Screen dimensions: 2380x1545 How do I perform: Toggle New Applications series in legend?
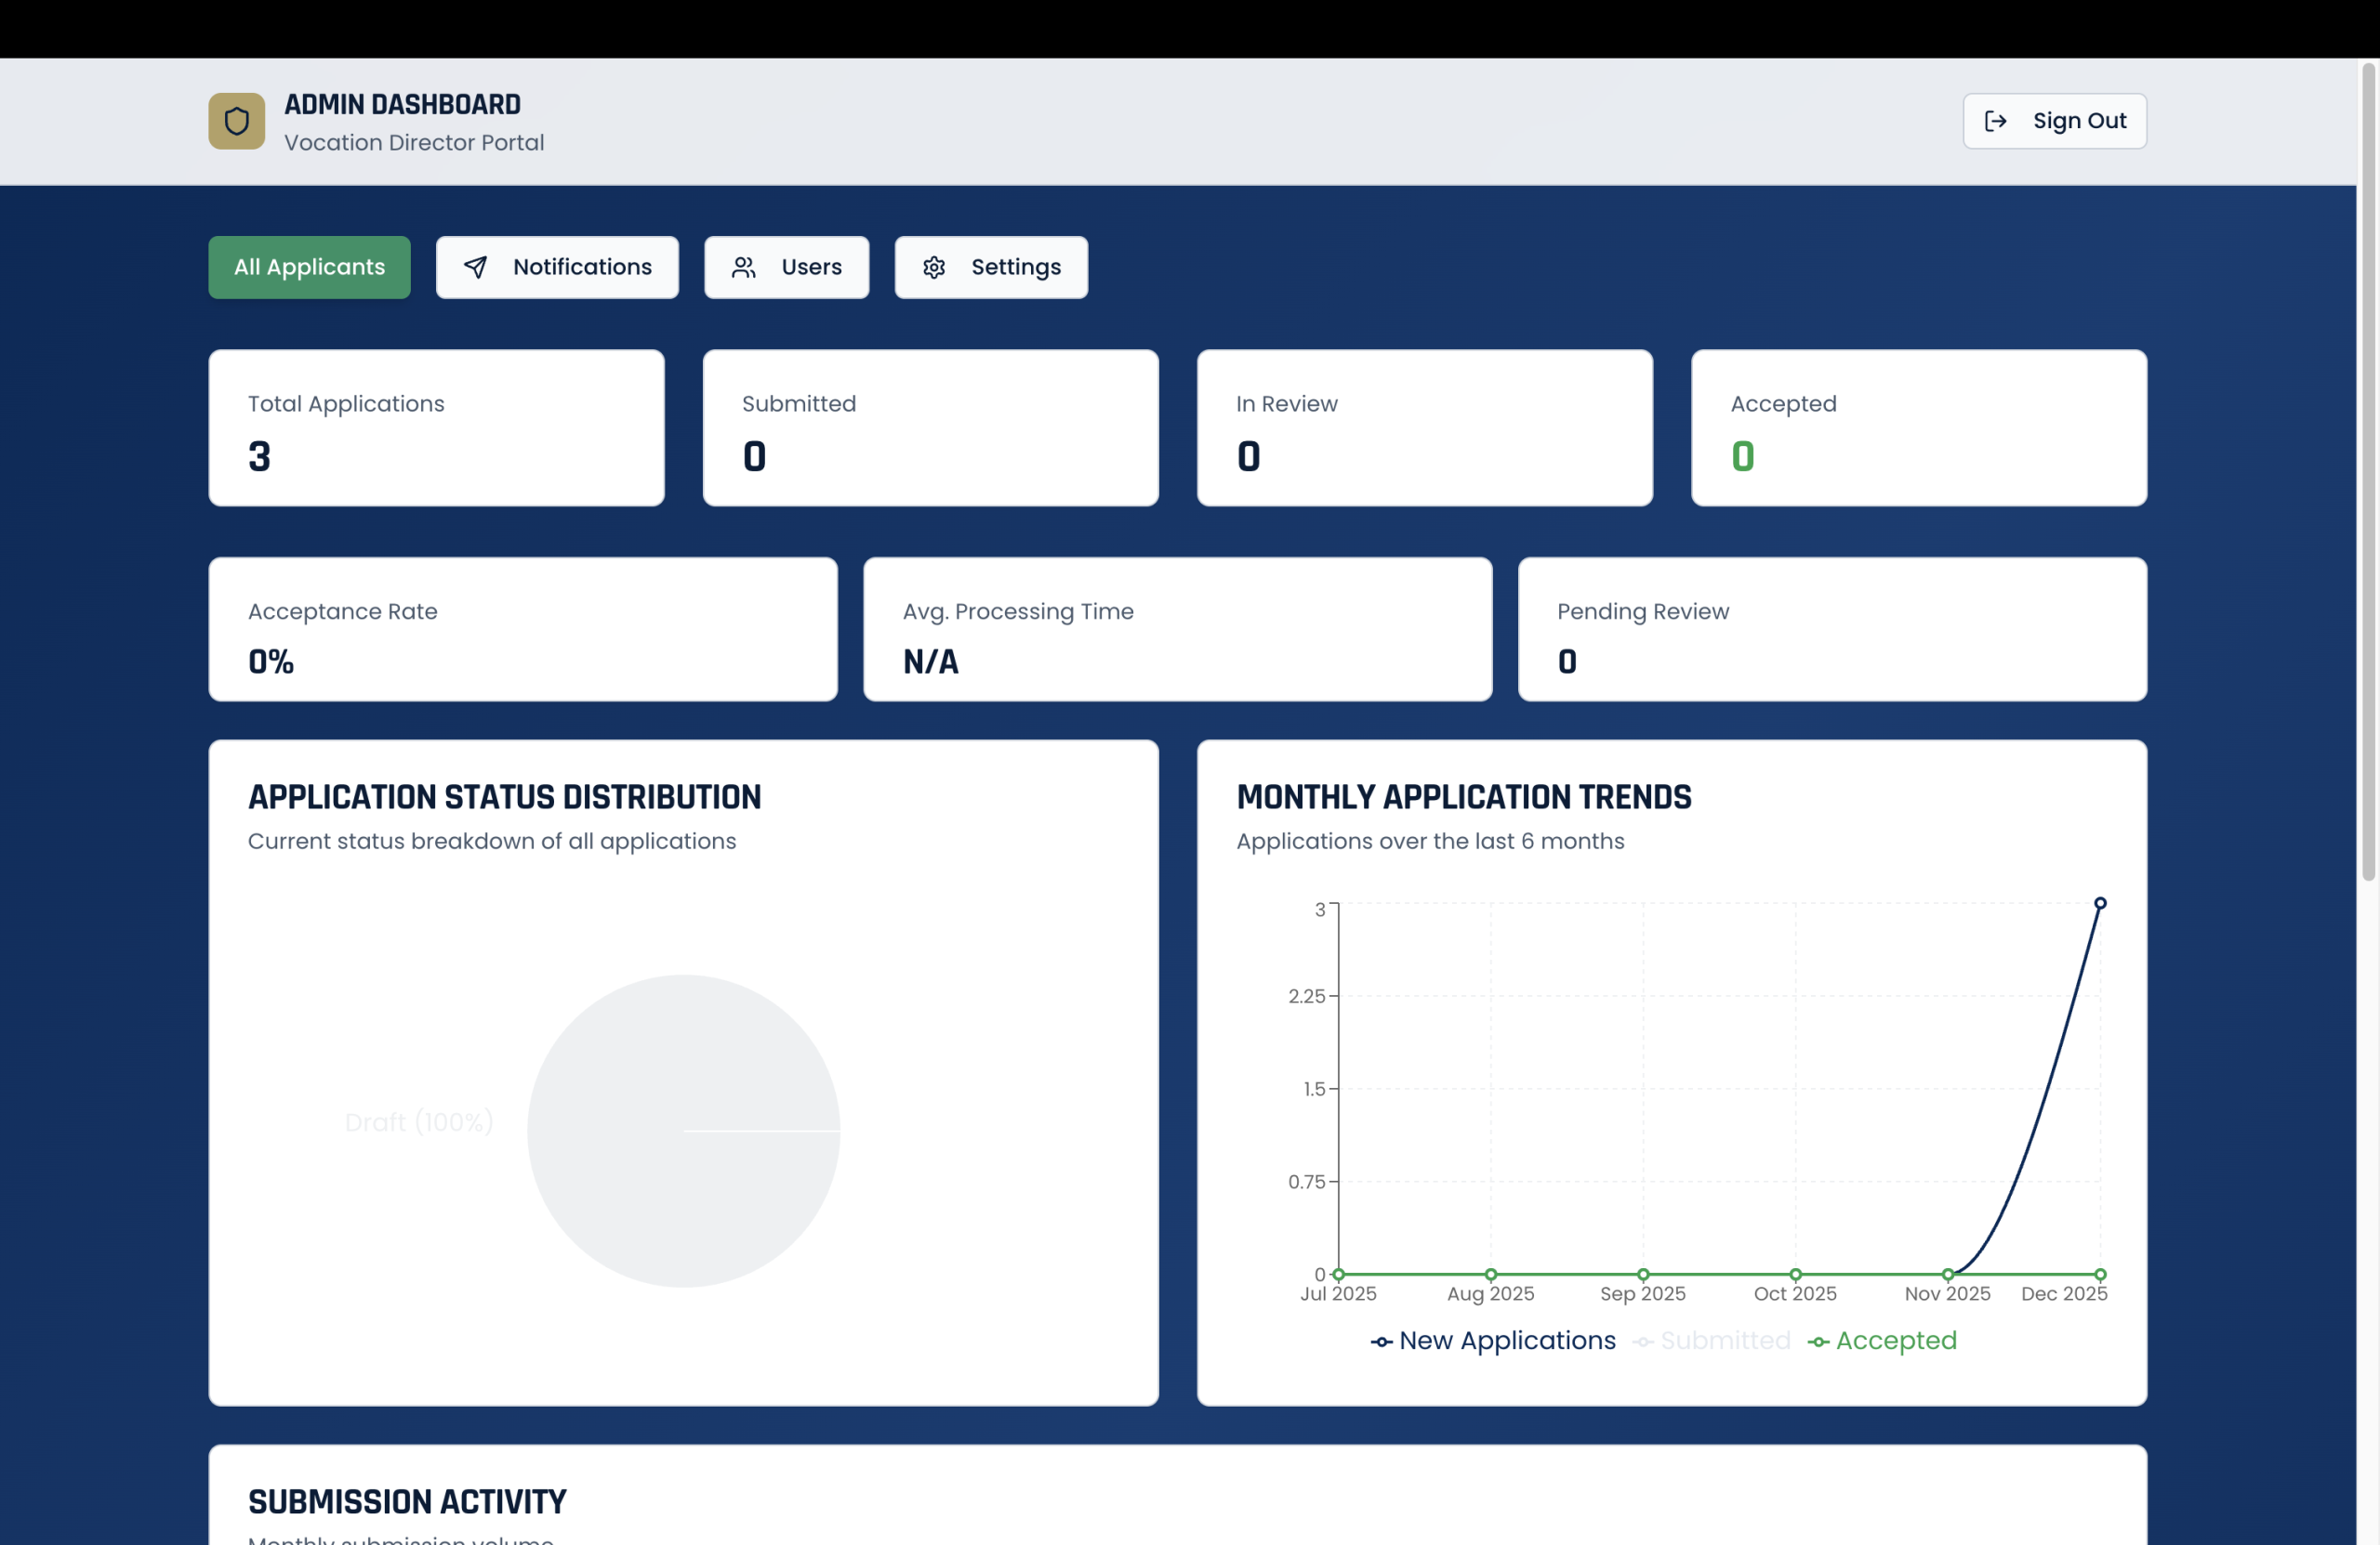coord(1506,1340)
